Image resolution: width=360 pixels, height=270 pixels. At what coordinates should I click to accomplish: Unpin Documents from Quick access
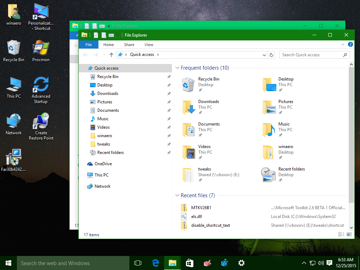tap(169, 110)
